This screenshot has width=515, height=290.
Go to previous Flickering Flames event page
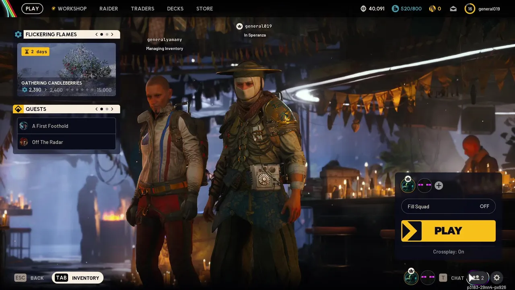pyautogui.click(x=97, y=34)
